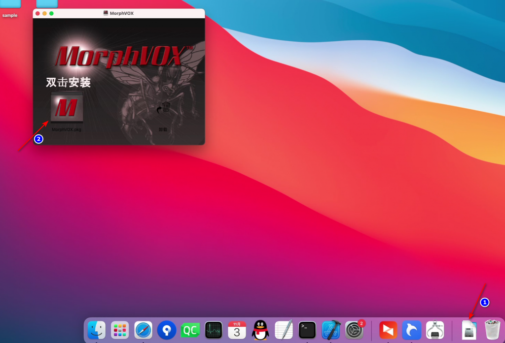Screen dimensions: 505x343
Task: Launch Terminal from the Dock
Action: [307, 330]
